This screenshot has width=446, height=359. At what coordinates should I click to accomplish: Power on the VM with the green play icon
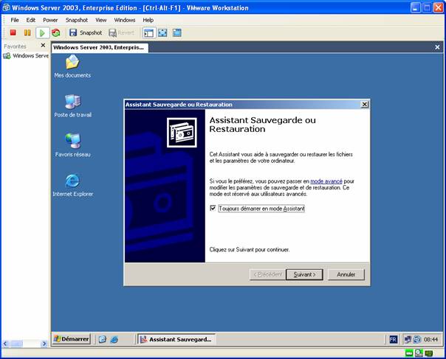(42, 32)
